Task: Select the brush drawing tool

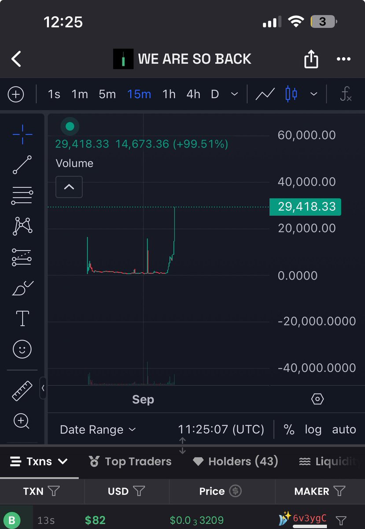Action: coord(22,288)
